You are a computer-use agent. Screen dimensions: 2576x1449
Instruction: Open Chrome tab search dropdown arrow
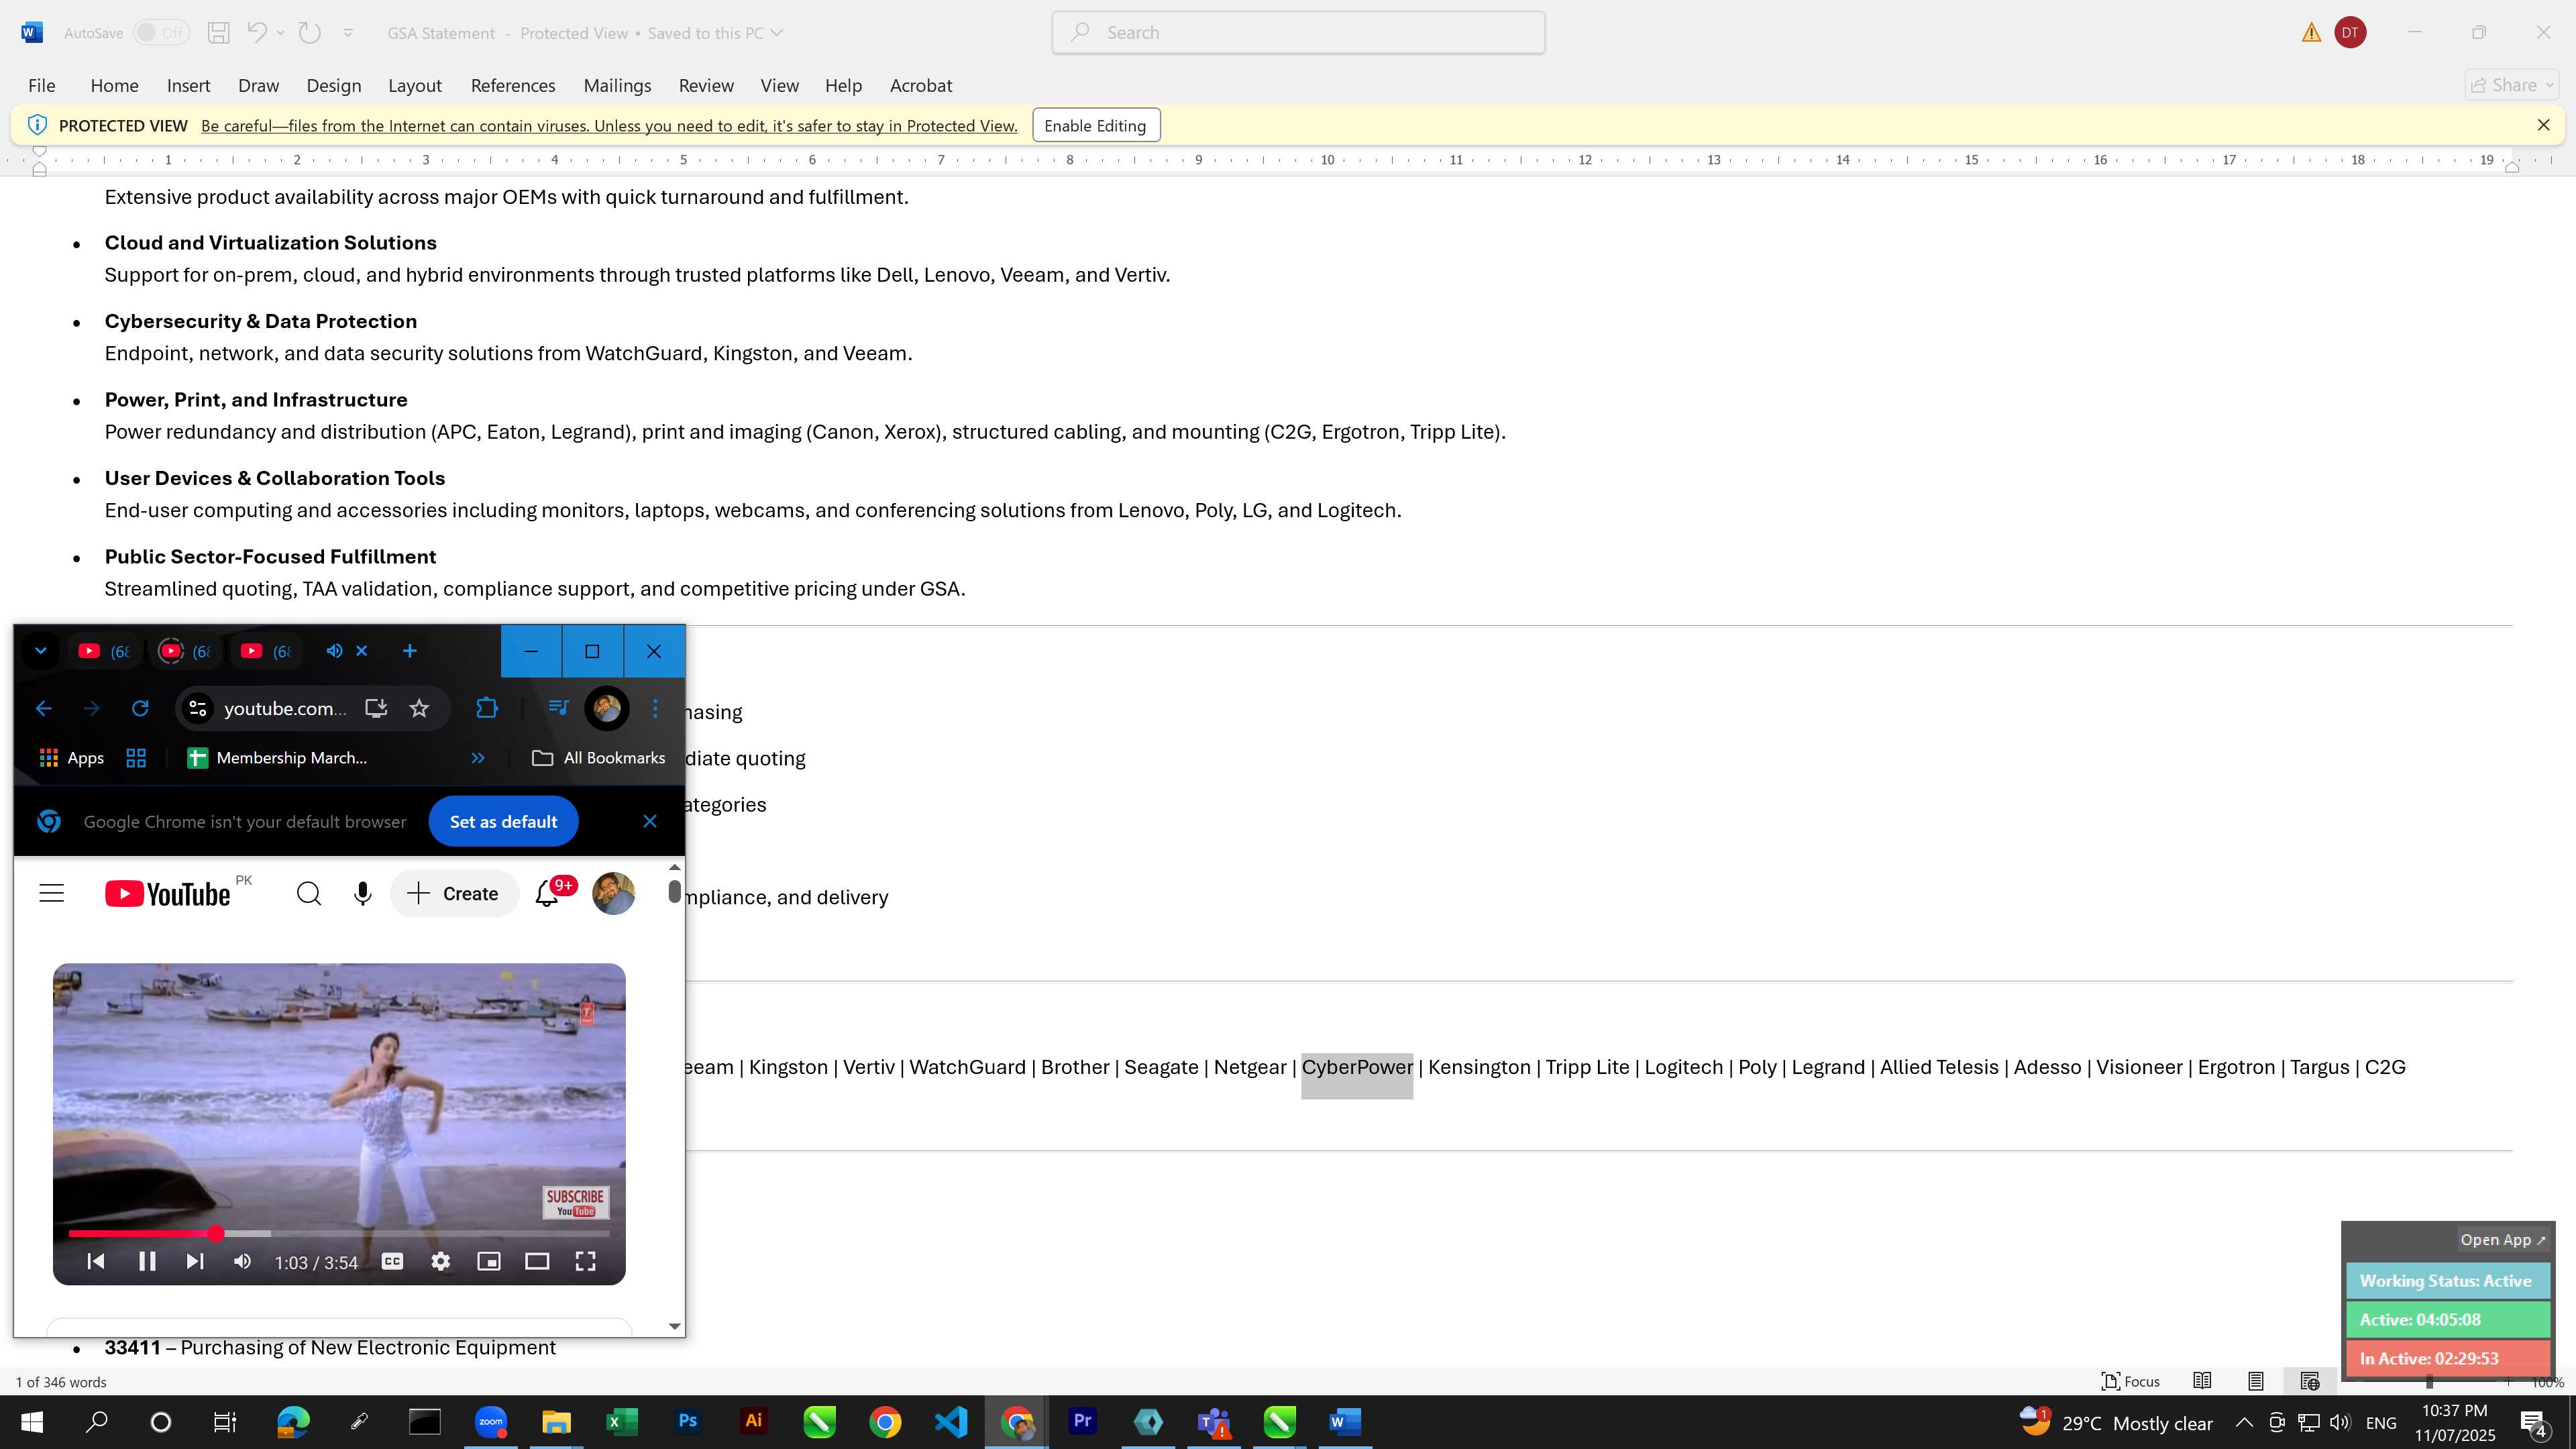pyautogui.click(x=41, y=651)
